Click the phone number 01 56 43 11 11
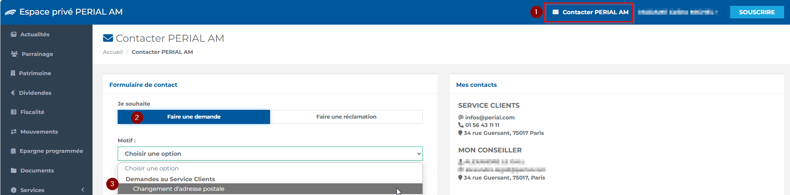 coord(482,125)
